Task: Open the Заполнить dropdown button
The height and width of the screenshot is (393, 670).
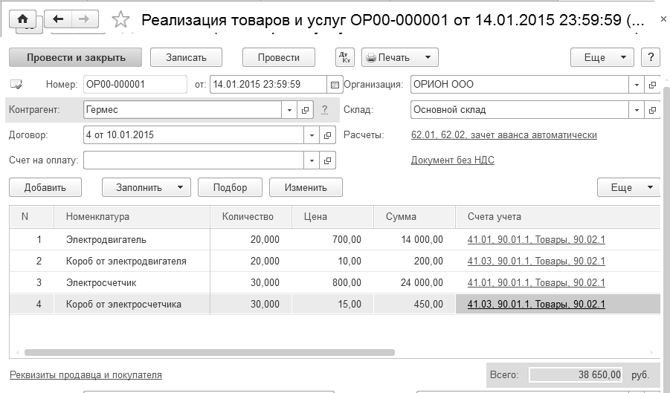Action: [x=146, y=187]
